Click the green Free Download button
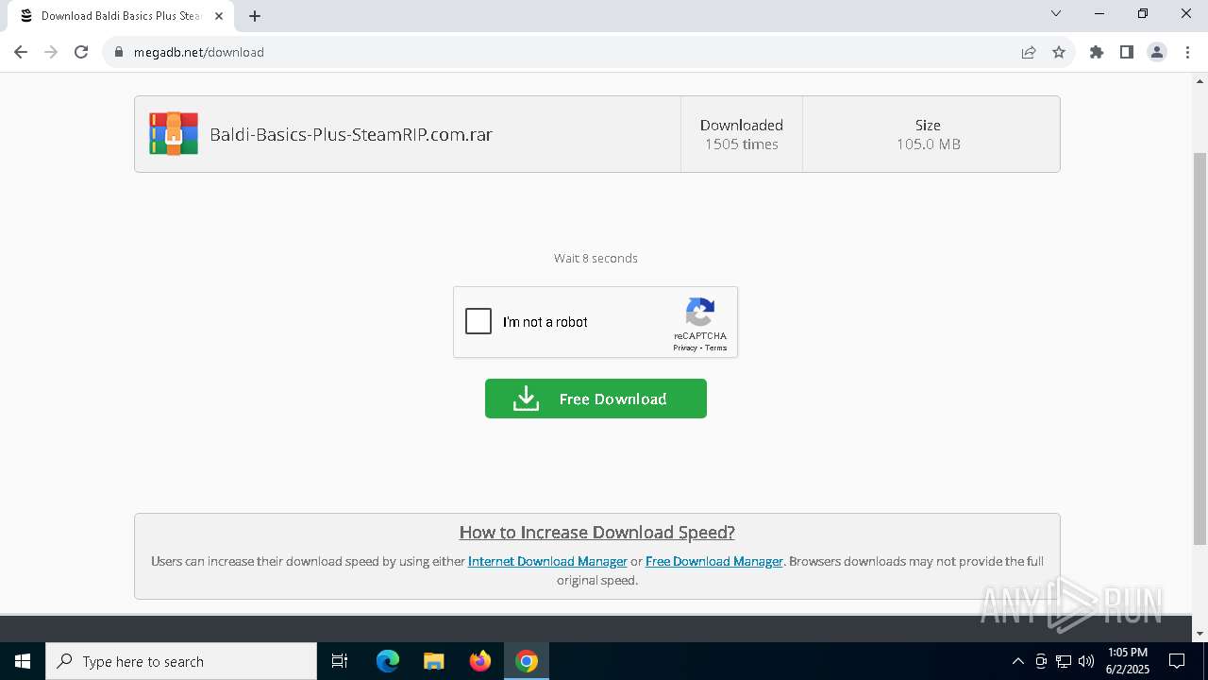 (596, 399)
